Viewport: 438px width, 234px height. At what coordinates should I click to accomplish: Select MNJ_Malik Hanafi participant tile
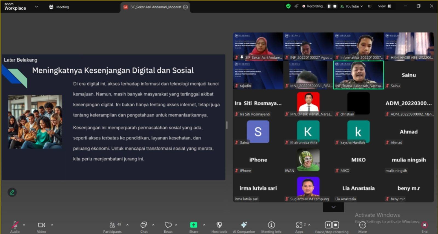tap(308, 103)
